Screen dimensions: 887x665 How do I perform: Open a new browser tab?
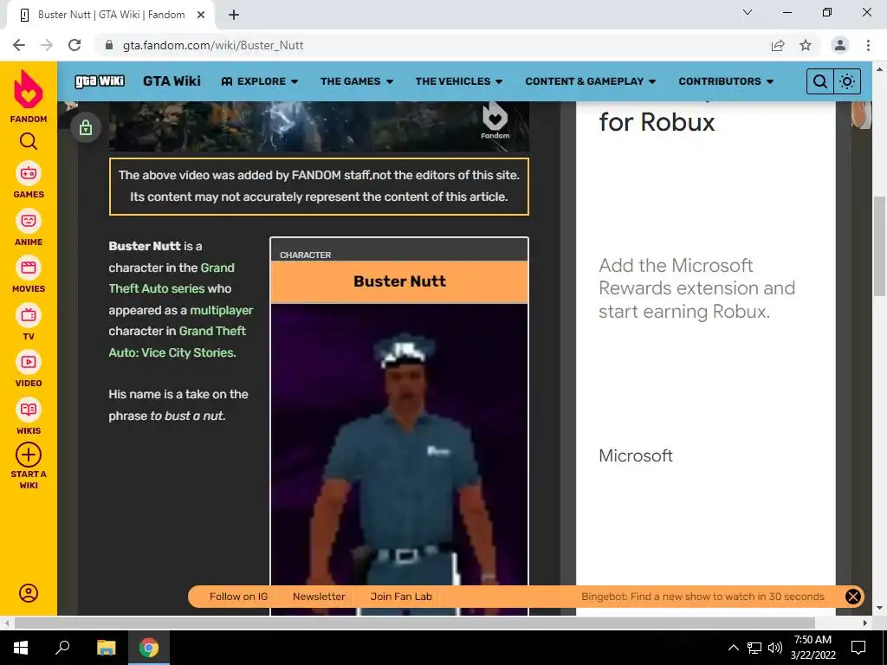point(234,15)
